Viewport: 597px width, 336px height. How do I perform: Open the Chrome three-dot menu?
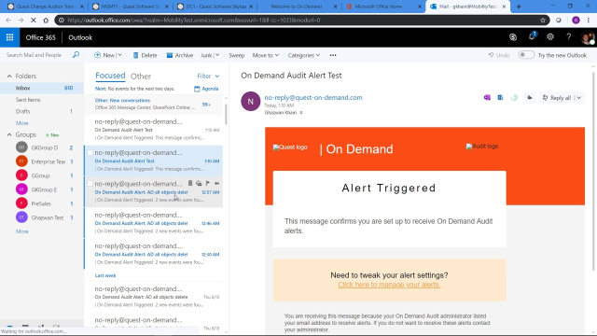[589, 21]
